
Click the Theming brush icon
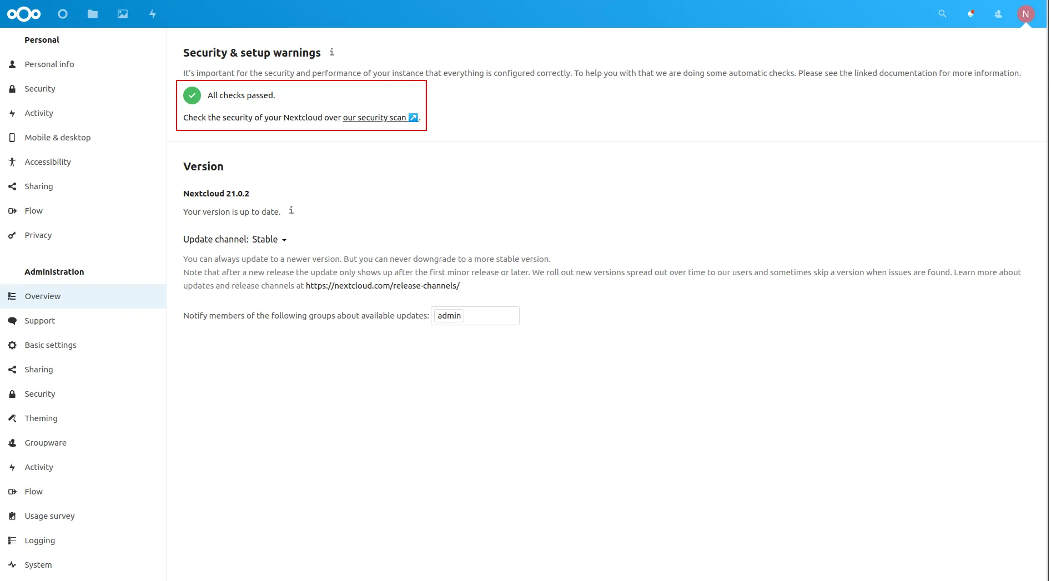pyautogui.click(x=12, y=418)
